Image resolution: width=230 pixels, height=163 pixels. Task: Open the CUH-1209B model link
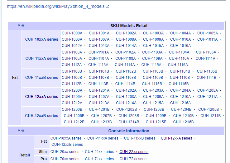pos(156,116)
